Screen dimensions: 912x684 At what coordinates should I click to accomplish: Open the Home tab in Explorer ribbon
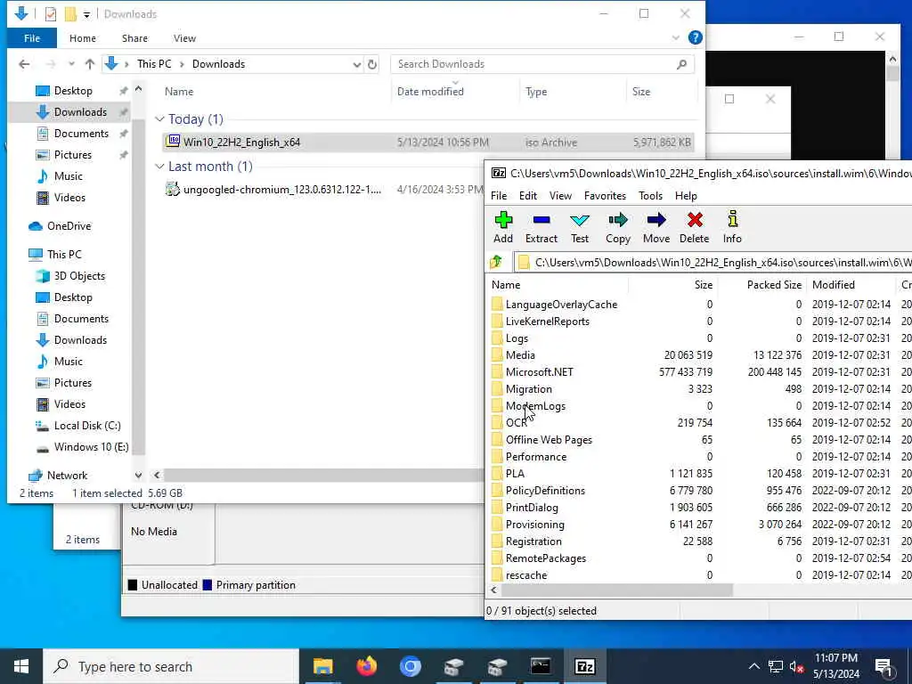coord(83,38)
